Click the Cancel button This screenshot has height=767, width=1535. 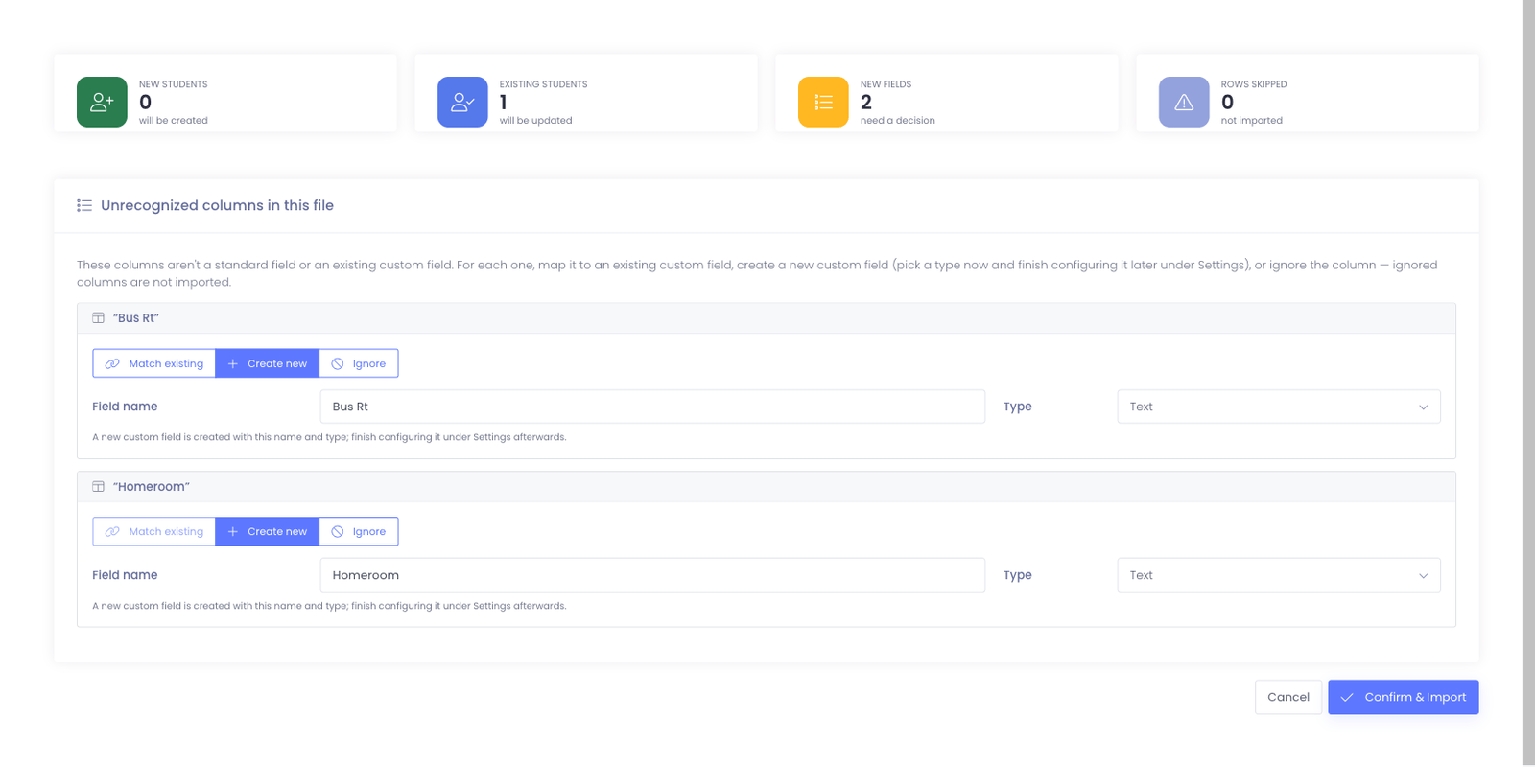point(1288,697)
